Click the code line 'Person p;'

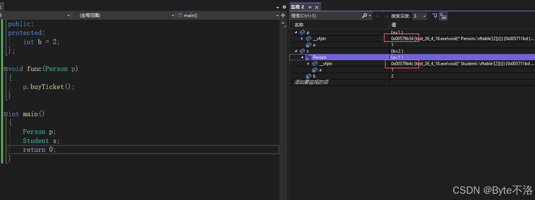click(39, 132)
